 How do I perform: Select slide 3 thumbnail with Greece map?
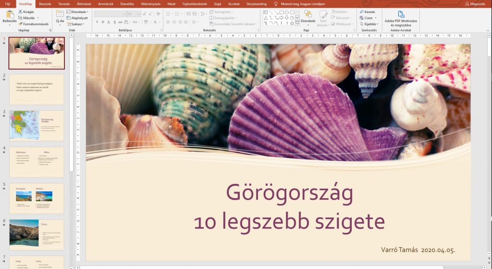click(37, 125)
